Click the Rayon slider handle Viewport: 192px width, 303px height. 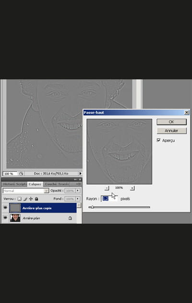(92, 207)
